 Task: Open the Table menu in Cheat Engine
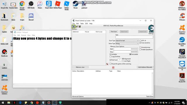tap(82, 24)
